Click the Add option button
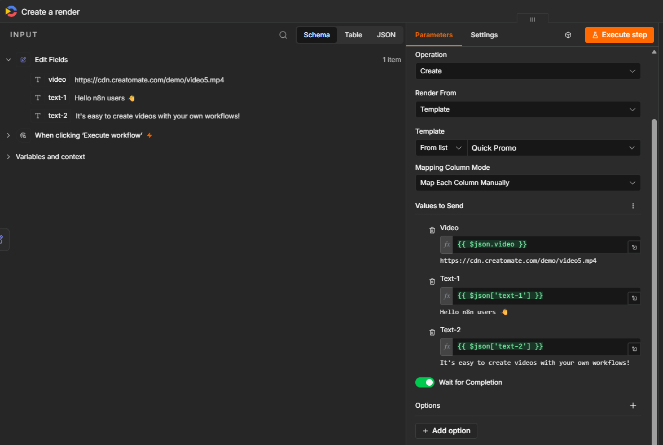This screenshot has height=445, width=663. pos(446,431)
